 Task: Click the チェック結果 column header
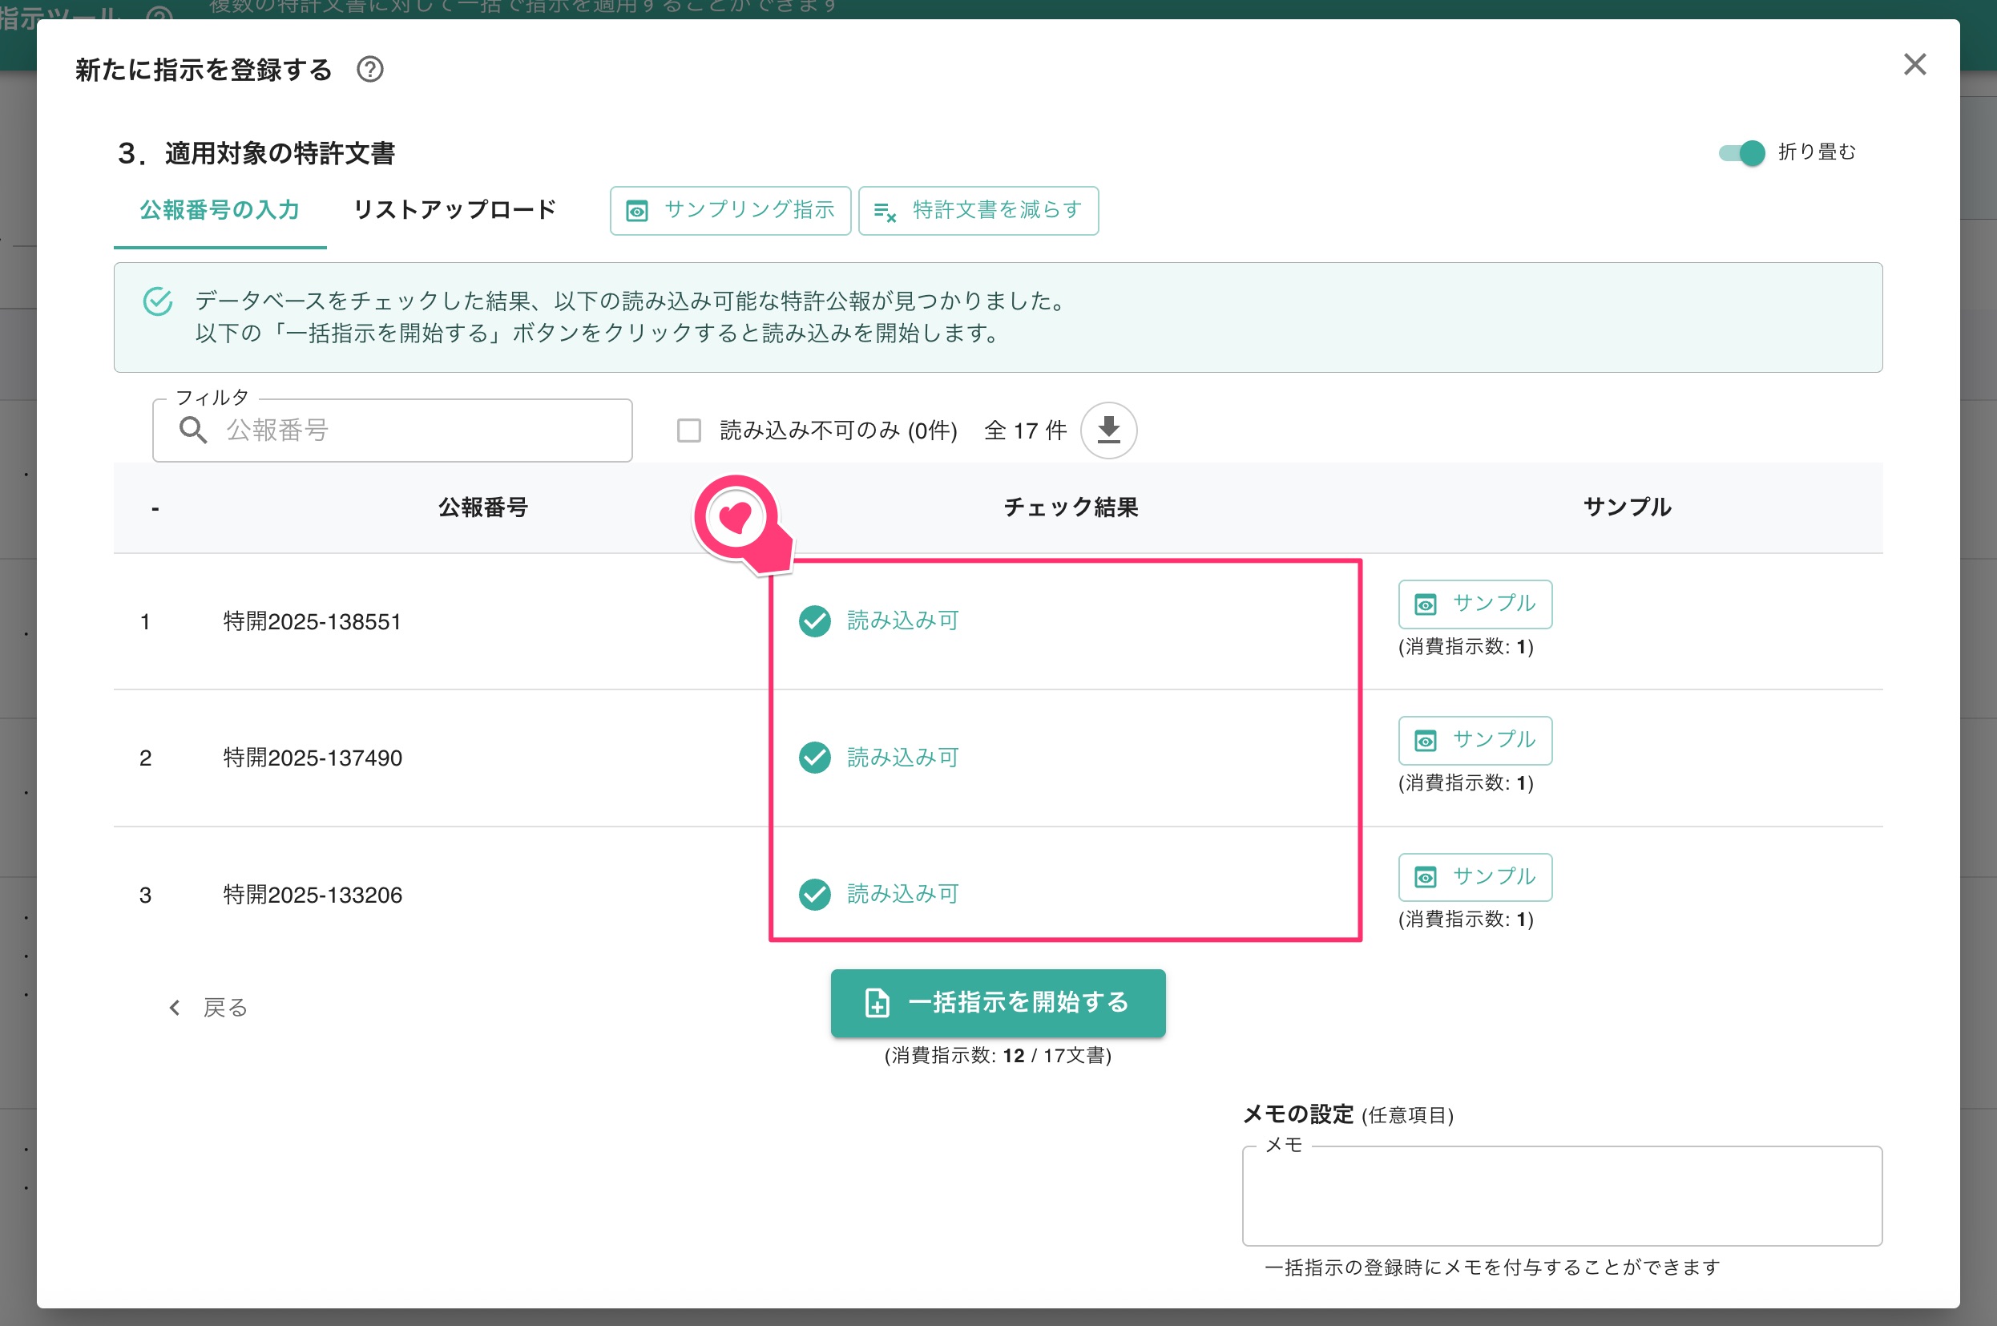(1071, 507)
